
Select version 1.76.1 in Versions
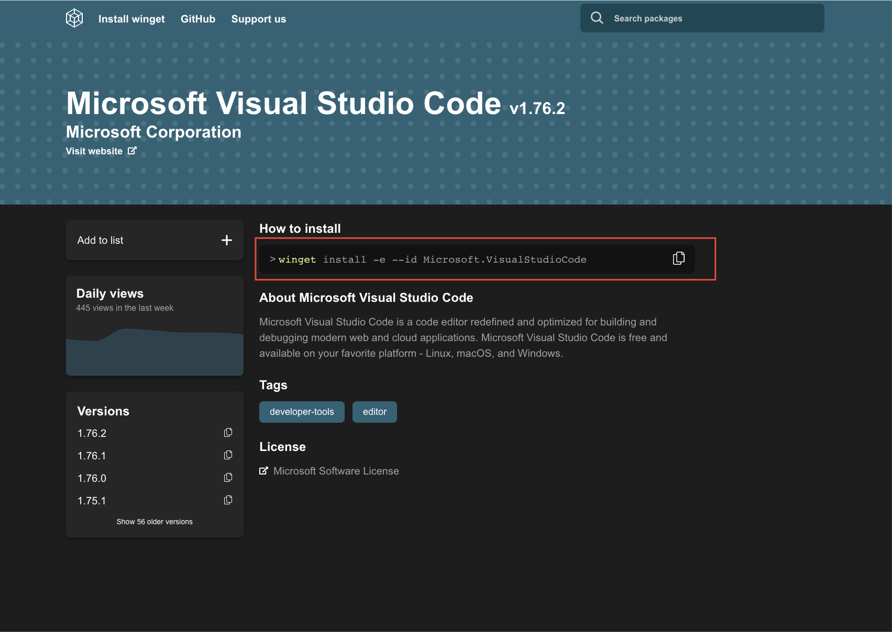(92, 456)
